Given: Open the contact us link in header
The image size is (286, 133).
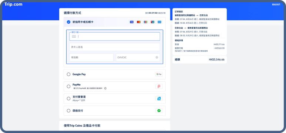Looking at the screenshot, I should coord(276,4).
